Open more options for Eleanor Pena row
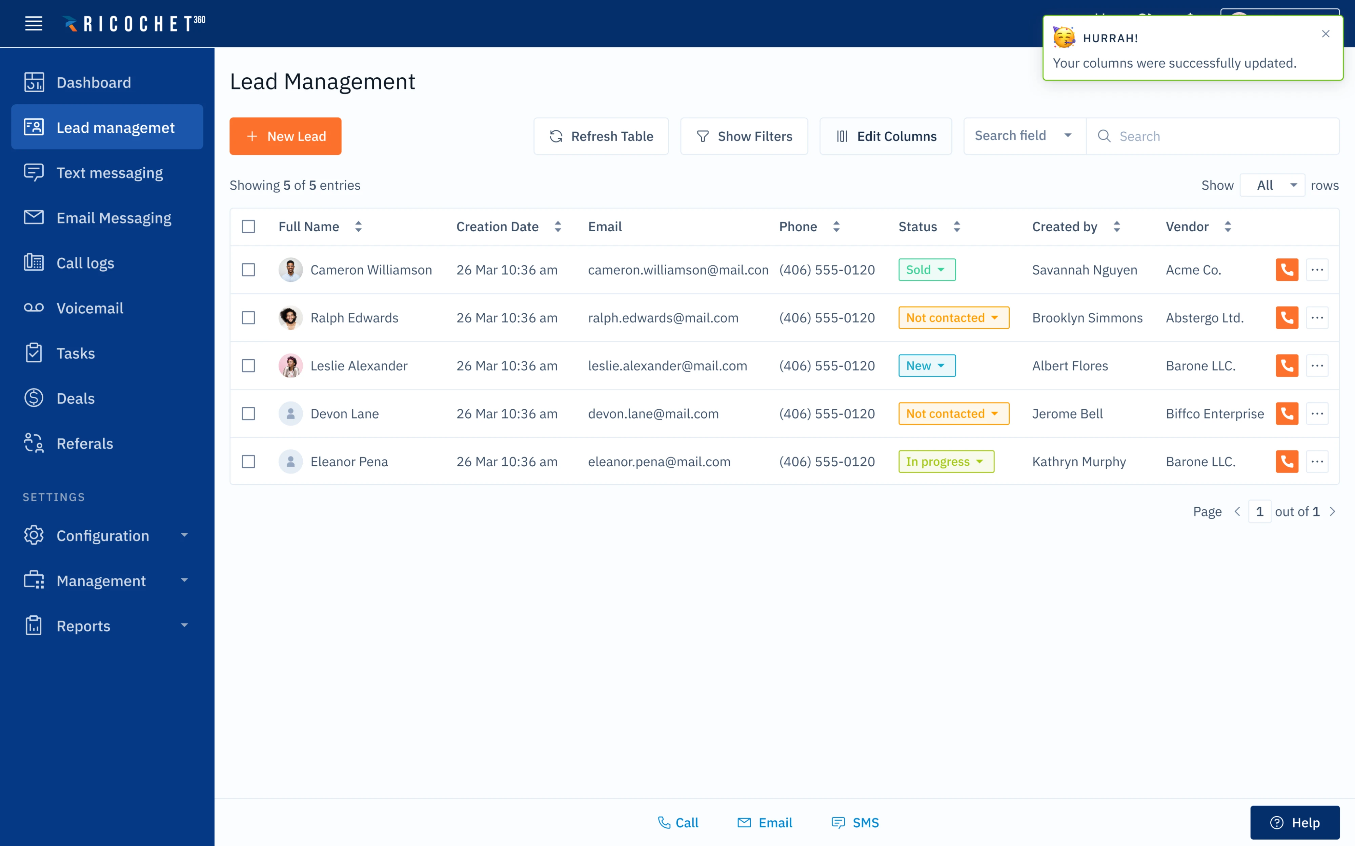The height and width of the screenshot is (846, 1355). 1317,462
